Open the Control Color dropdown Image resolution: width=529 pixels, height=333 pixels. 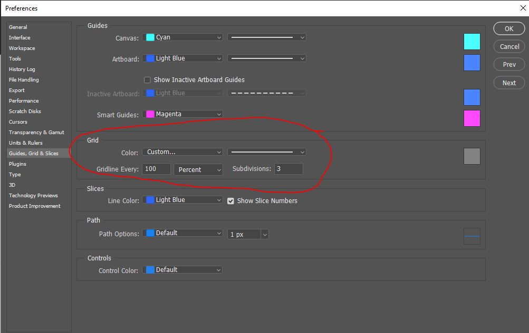(x=182, y=269)
